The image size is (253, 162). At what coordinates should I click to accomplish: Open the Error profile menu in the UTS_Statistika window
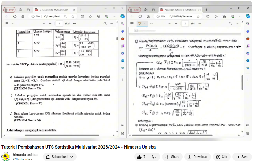(10, 10)
